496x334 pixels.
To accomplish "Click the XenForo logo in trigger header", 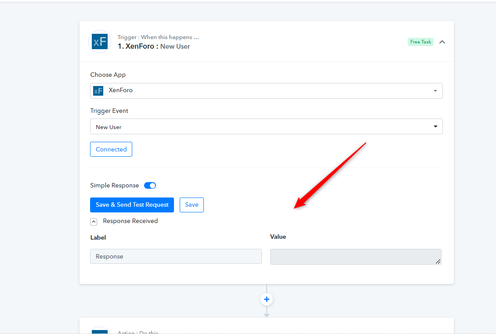I will pyautogui.click(x=100, y=41).
